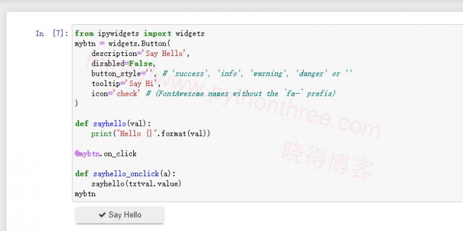Screen dimensions: 463x231
Task: Click the checkmark icon on Say Hello button
Action: coord(102,215)
